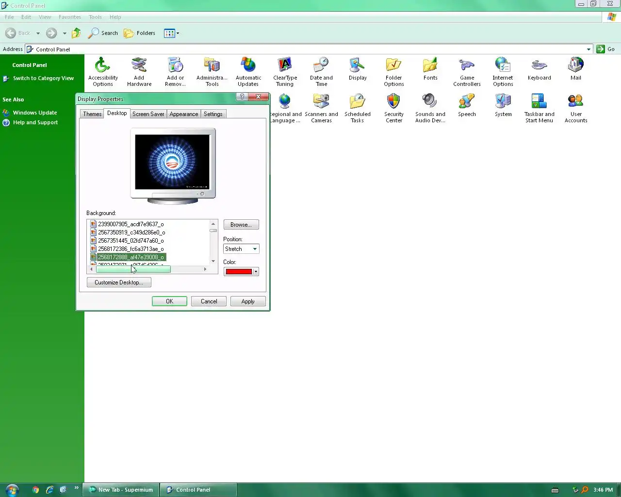Open the Speech icon

pyautogui.click(x=467, y=105)
